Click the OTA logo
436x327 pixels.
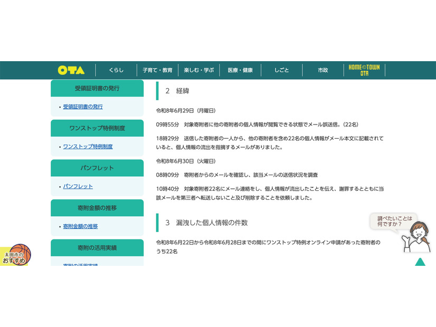tap(71, 70)
